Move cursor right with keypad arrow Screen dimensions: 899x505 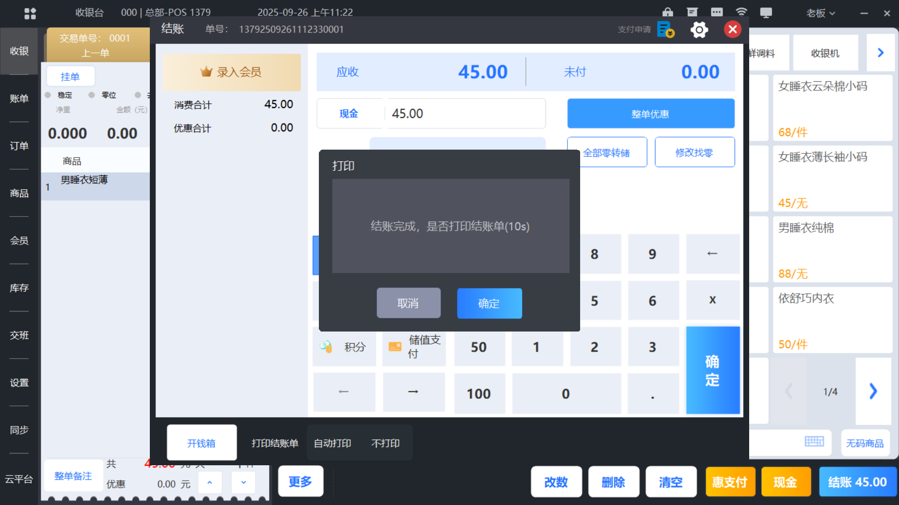click(x=413, y=392)
